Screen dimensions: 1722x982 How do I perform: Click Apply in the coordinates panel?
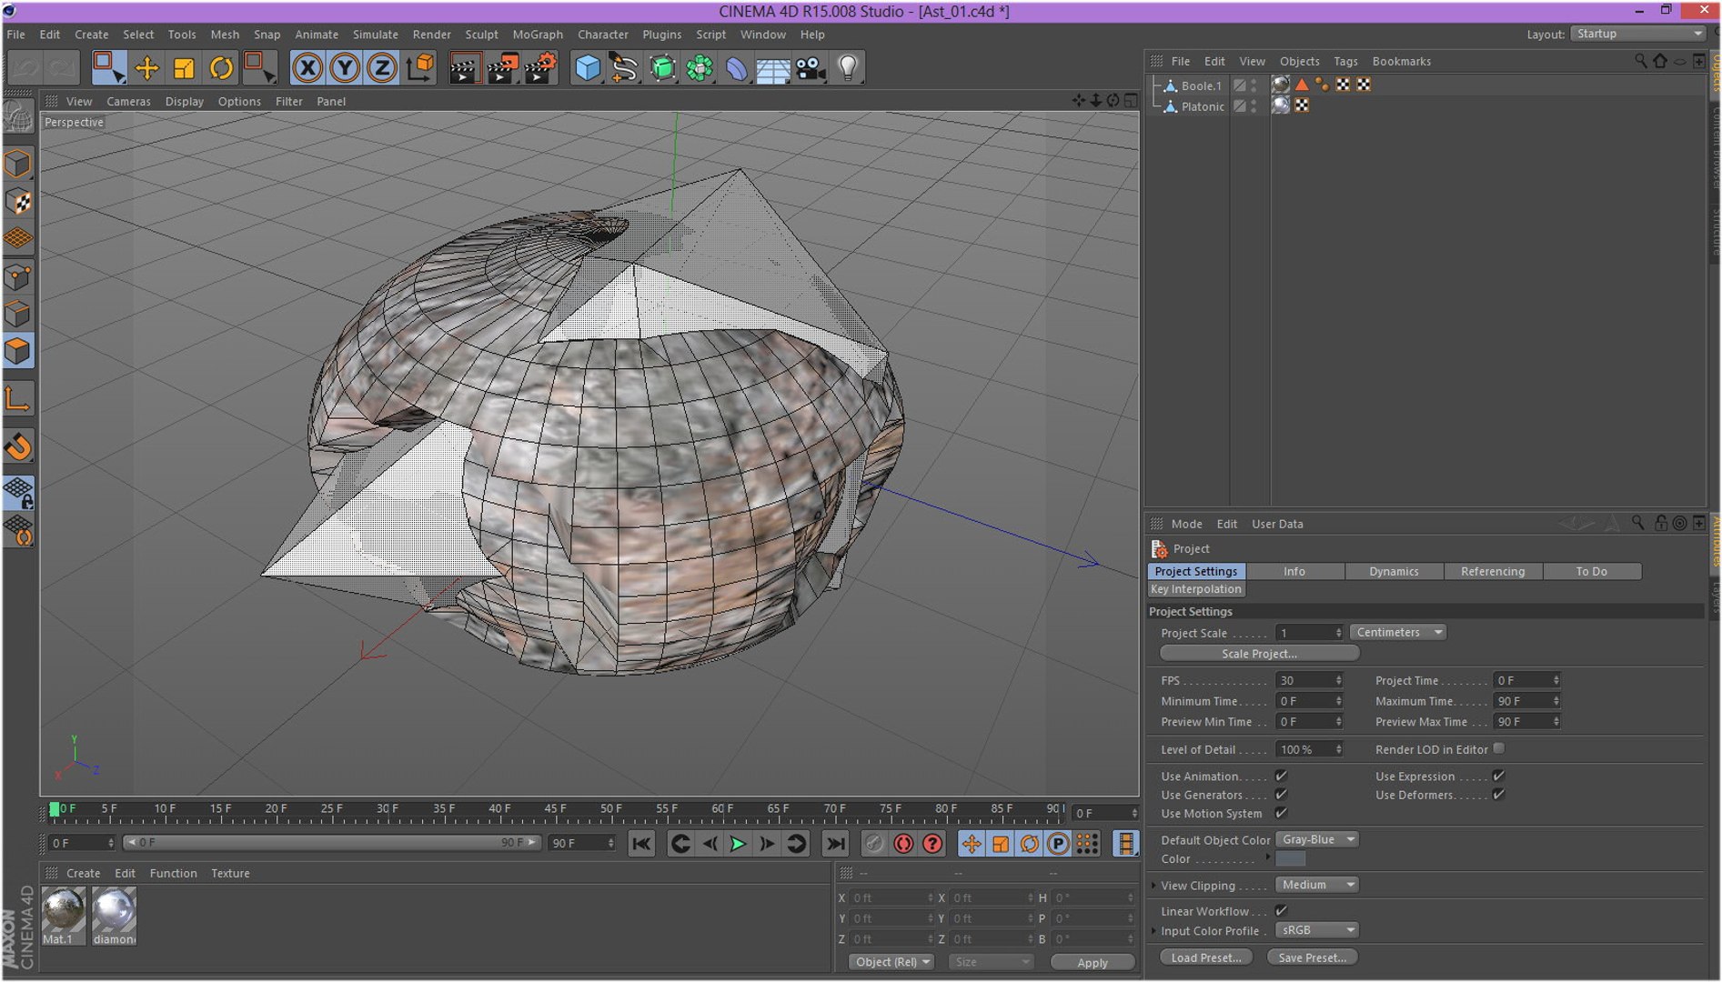pyautogui.click(x=1093, y=962)
